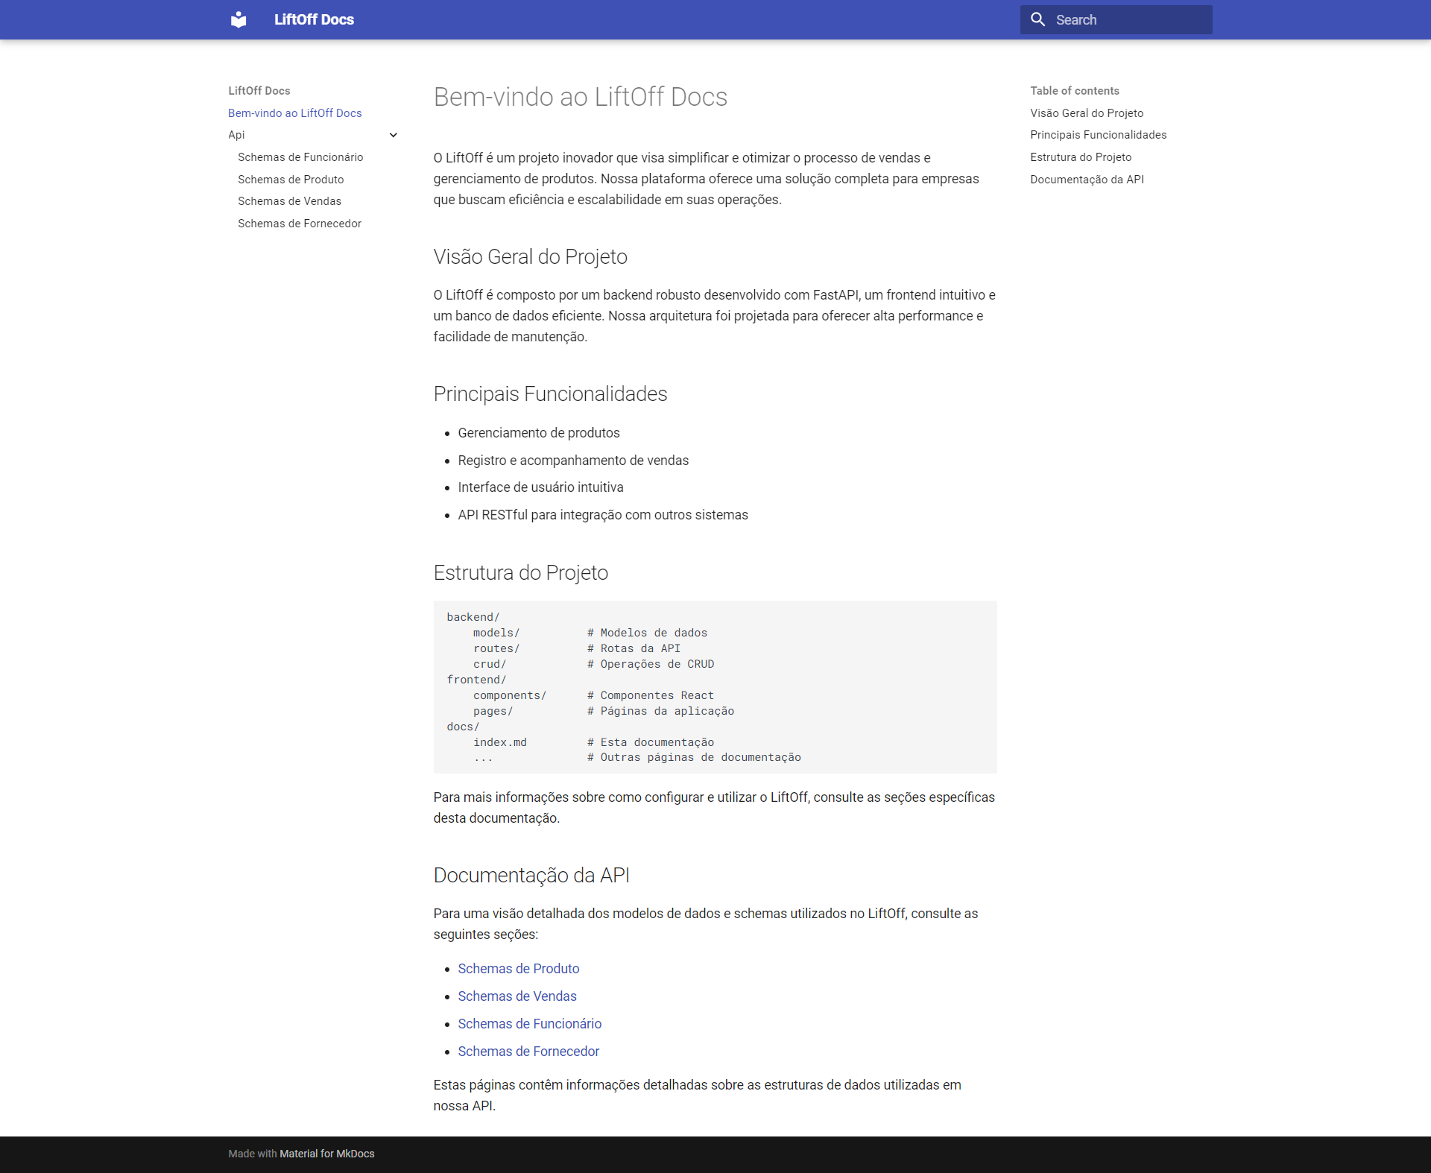Jump to Principais Funcionalidades in contents
The height and width of the screenshot is (1173, 1431).
pos(1098,135)
